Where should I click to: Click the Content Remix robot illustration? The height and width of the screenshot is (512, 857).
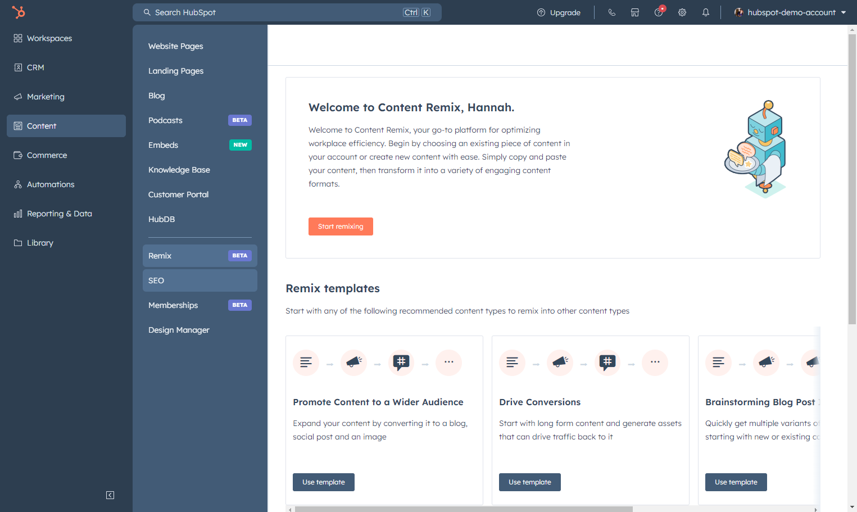(756, 149)
